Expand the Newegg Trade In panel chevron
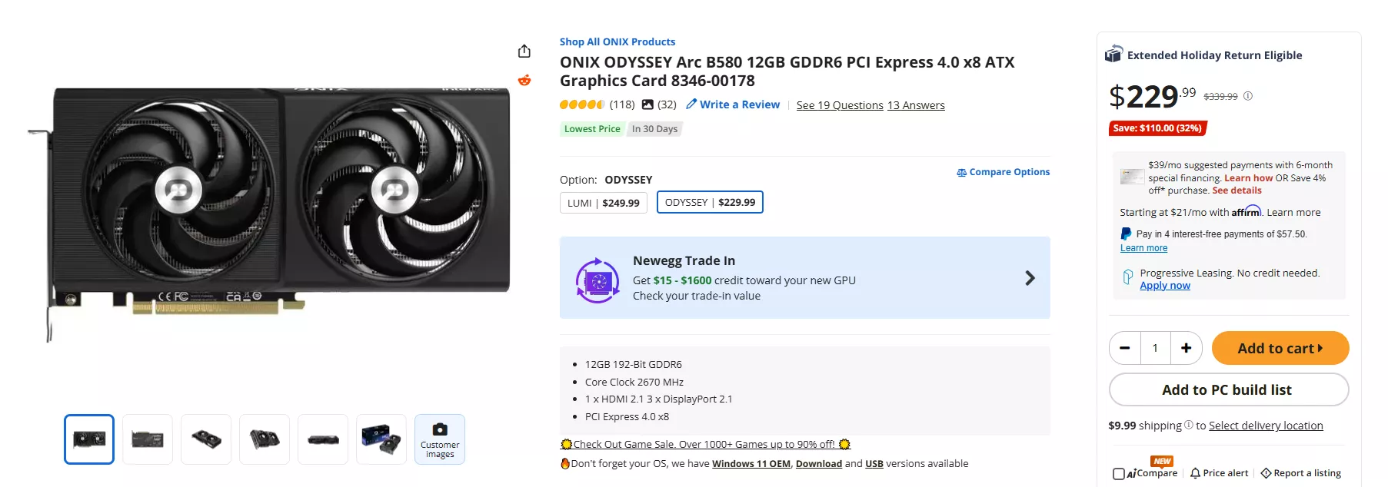 pyautogui.click(x=1030, y=277)
